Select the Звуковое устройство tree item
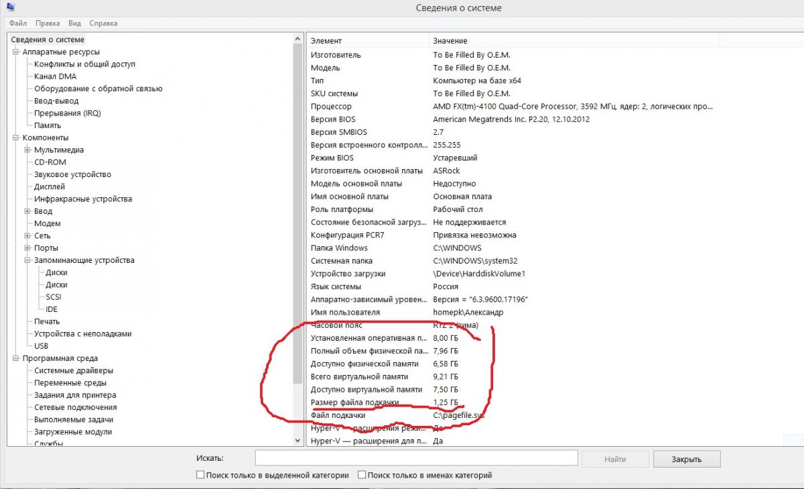 tap(72, 174)
